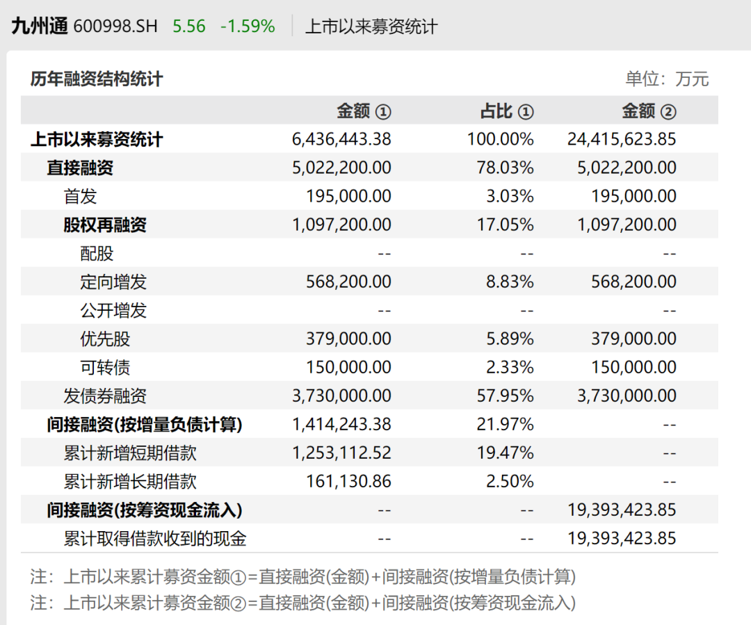This screenshot has height=625, width=751.
Task: Click the 金额 ① column header
Action: tap(364, 111)
